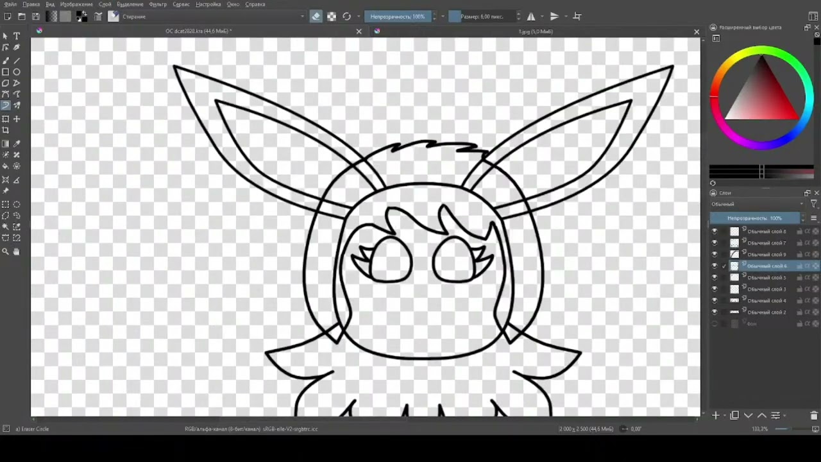The height and width of the screenshot is (462, 821).
Task: Select the Move tool
Action: coord(17,119)
